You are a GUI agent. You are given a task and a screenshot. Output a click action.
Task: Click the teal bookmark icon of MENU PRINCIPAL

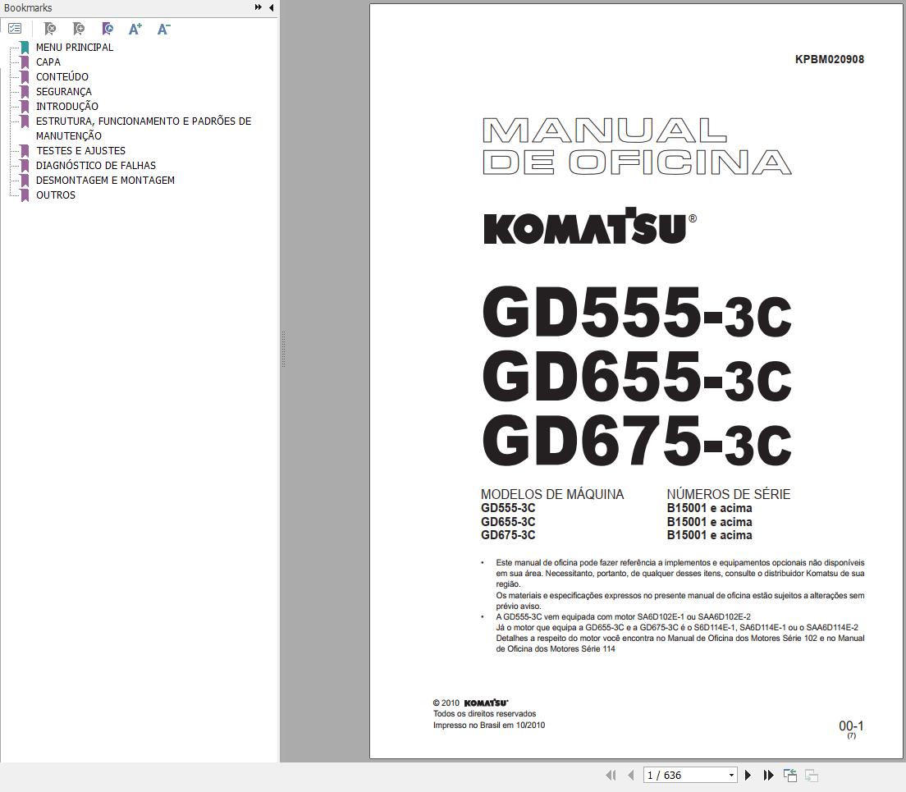point(25,48)
